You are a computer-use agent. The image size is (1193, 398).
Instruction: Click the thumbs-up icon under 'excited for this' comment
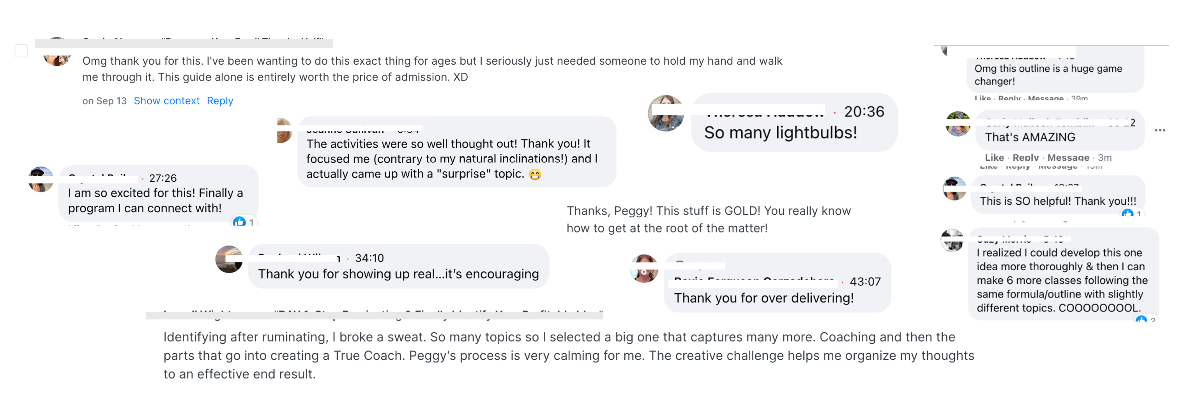point(239,222)
